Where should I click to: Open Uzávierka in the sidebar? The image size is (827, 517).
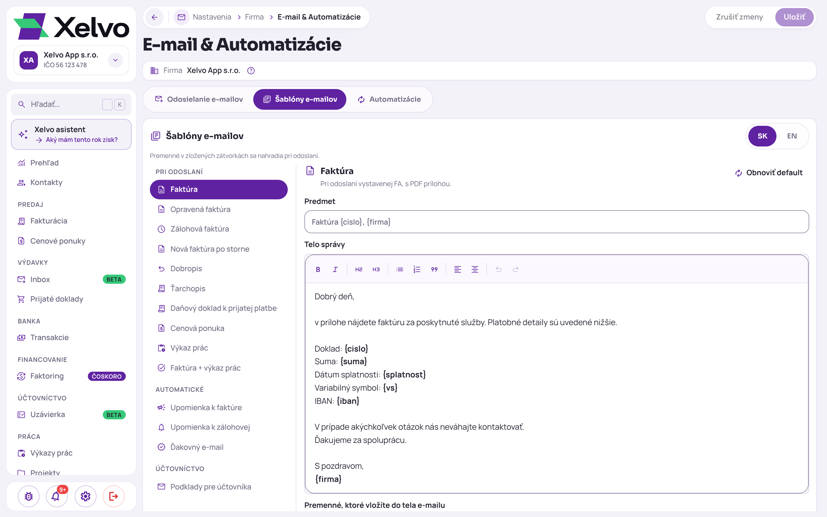click(71, 415)
